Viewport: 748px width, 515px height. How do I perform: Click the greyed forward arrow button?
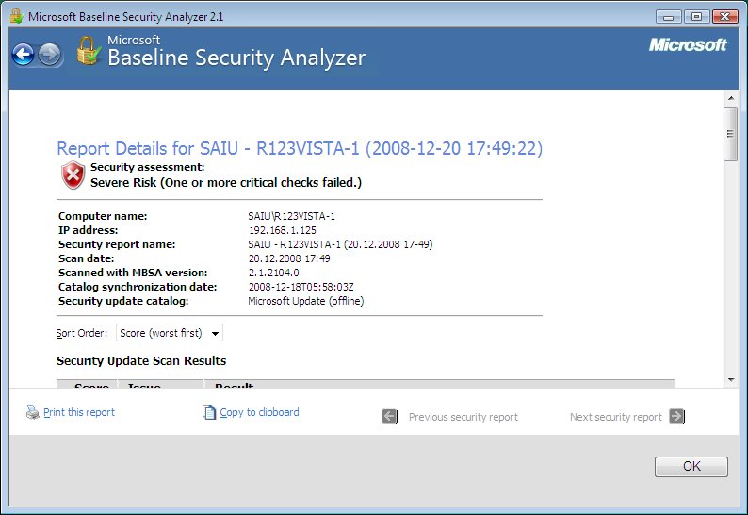[50, 55]
